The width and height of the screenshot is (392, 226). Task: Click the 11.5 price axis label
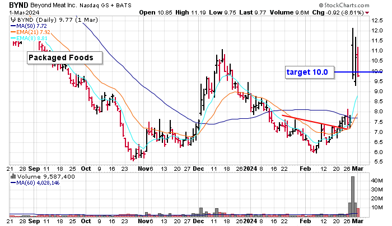click(x=377, y=41)
